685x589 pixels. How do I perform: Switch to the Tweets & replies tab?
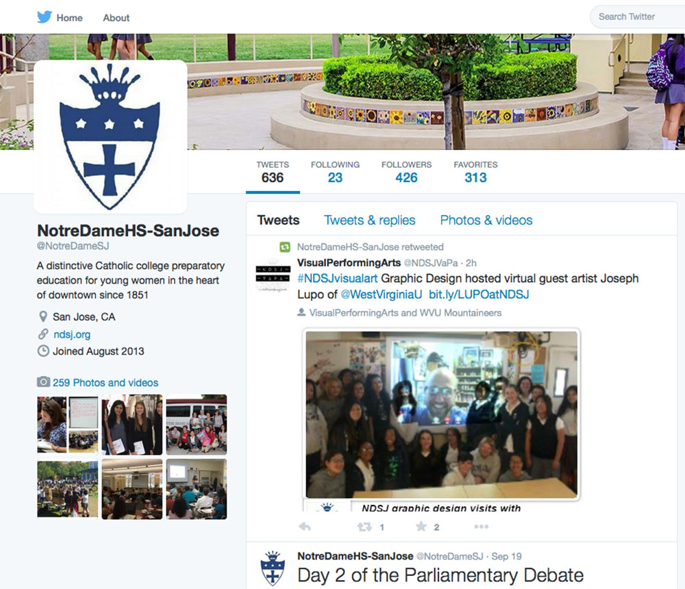pos(370,220)
